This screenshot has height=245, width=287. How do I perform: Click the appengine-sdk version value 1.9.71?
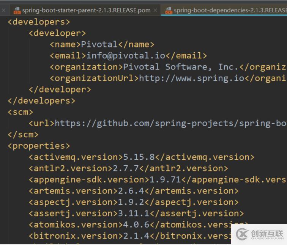tap(165, 180)
